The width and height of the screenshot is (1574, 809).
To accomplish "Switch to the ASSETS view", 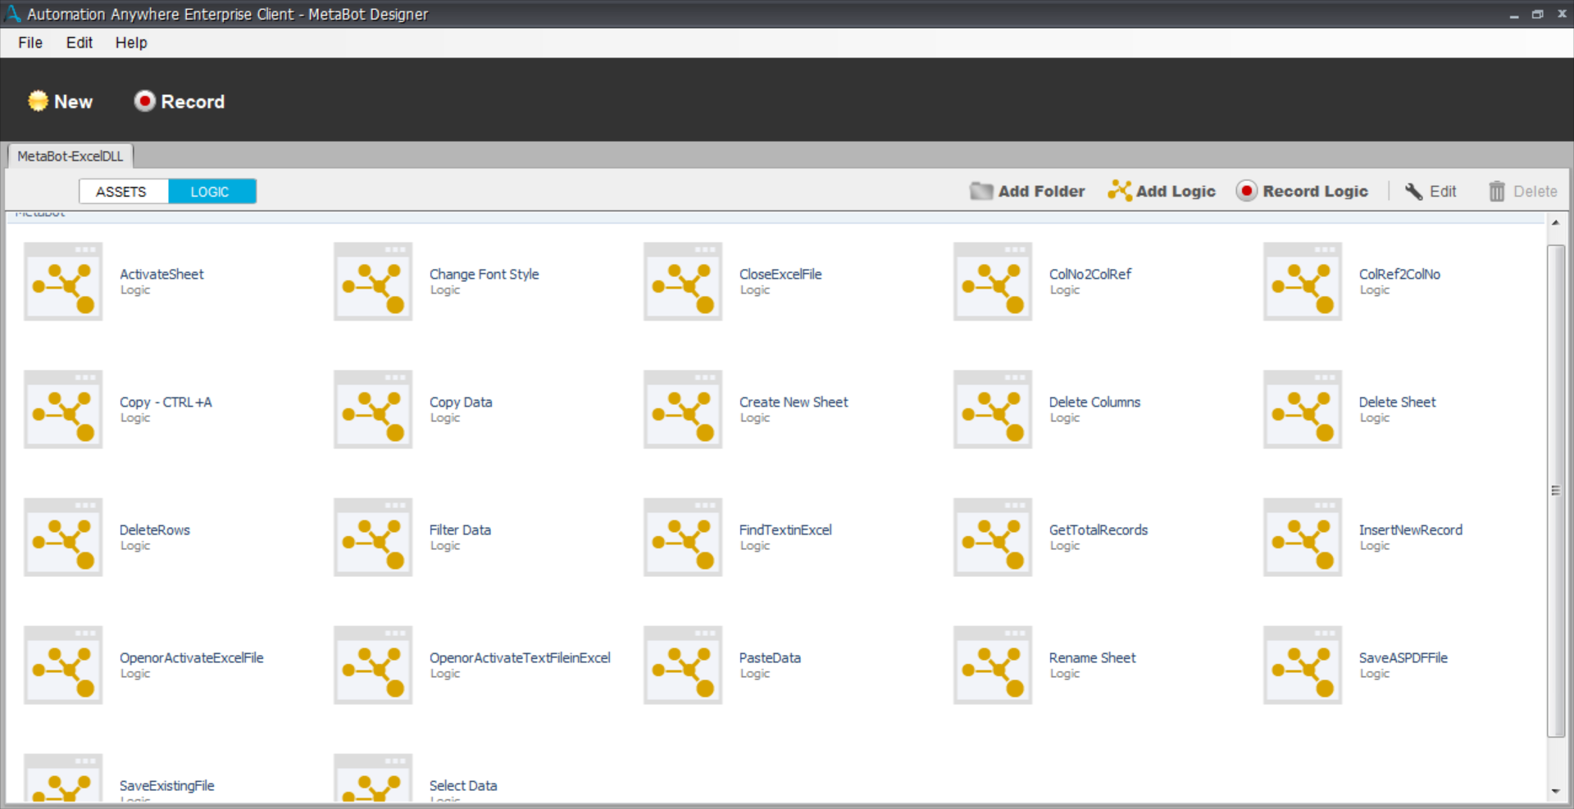I will (x=124, y=192).
